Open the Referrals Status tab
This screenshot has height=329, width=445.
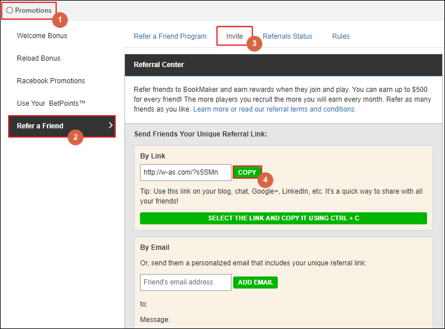(288, 36)
